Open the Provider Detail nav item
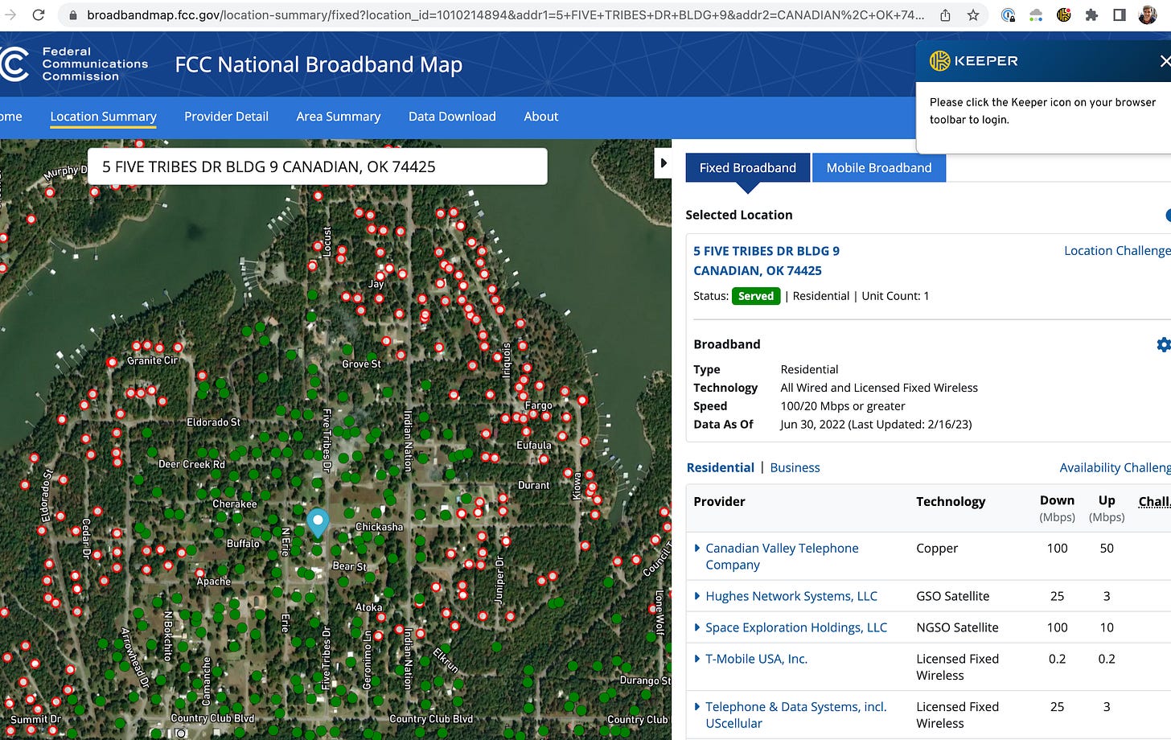Viewport: 1171px width, 740px height. pyautogui.click(x=226, y=117)
